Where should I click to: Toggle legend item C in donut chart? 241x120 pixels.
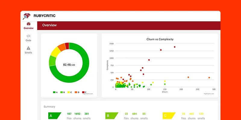70,92
